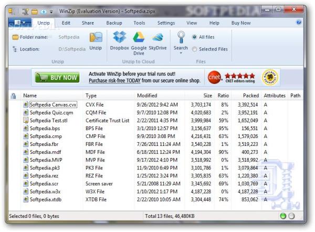Click file icon of Softpedia Test.stl
The width and height of the screenshot is (315, 232).
(x=26, y=121)
